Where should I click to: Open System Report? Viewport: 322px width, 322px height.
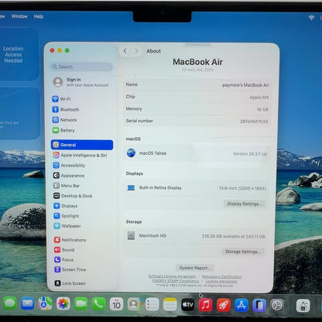coord(195,268)
